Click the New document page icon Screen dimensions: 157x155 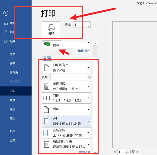(x=6, y=32)
